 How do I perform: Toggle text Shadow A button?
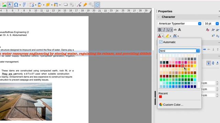tap(179, 30)
